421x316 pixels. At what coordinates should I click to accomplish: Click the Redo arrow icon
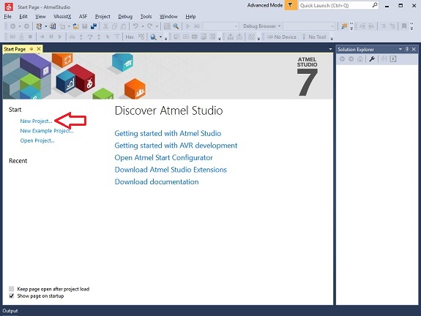(x=150, y=26)
